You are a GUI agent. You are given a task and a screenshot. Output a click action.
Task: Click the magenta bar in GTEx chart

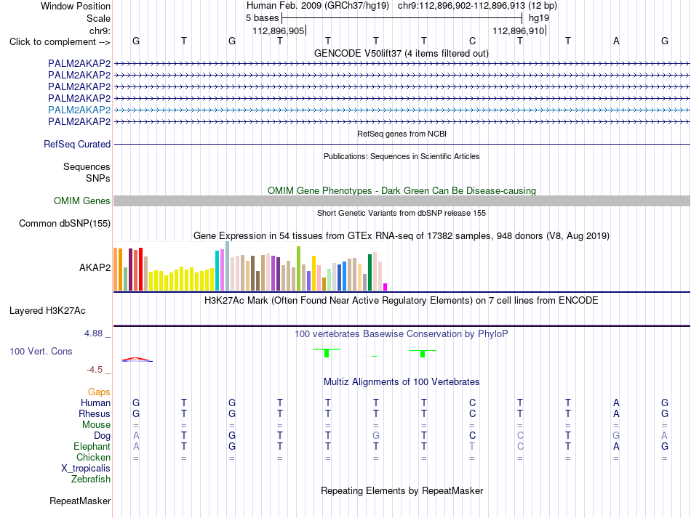pos(386,287)
